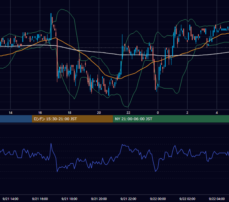Viewport: 229px width, 202px height.
Task: Click the 9/22 02:00 date label
Action: click(187, 199)
